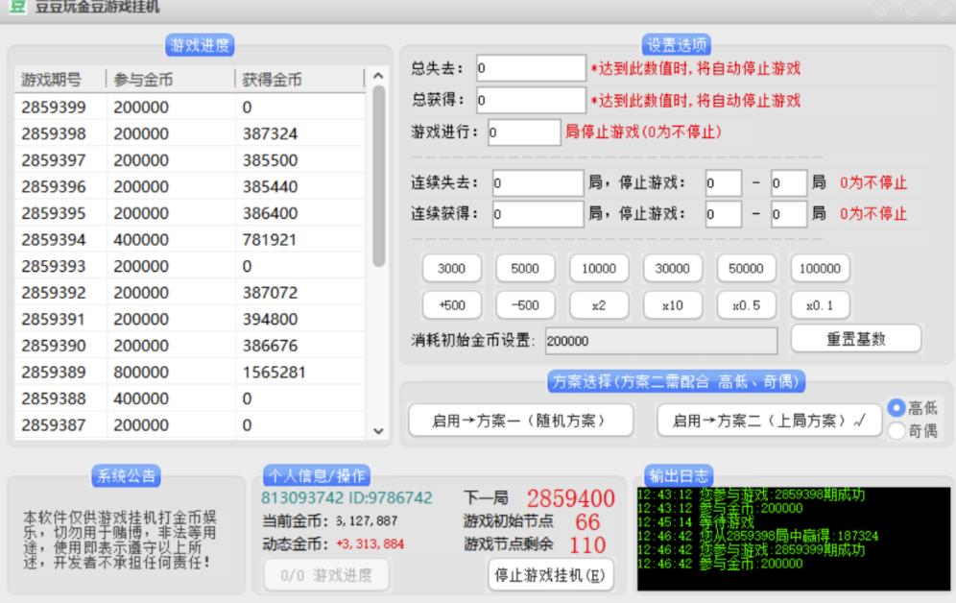Image resolution: width=956 pixels, height=603 pixels.
Task: Enable 方案一 random scheme button
Action: tap(521, 420)
